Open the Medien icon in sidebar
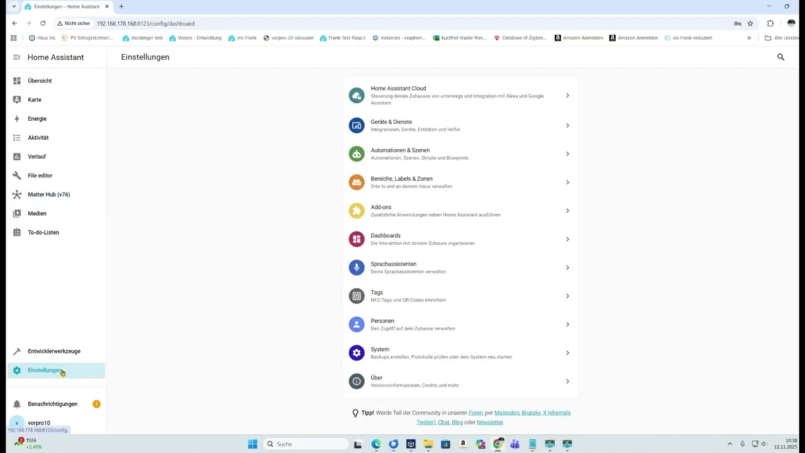805x453 pixels. (x=17, y=213)
